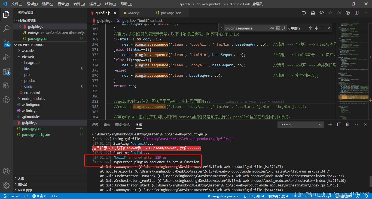The height and width of the screenshot is (199, 372).
Task: Click open previous revision arrow icon
Action: click(322, 13)
